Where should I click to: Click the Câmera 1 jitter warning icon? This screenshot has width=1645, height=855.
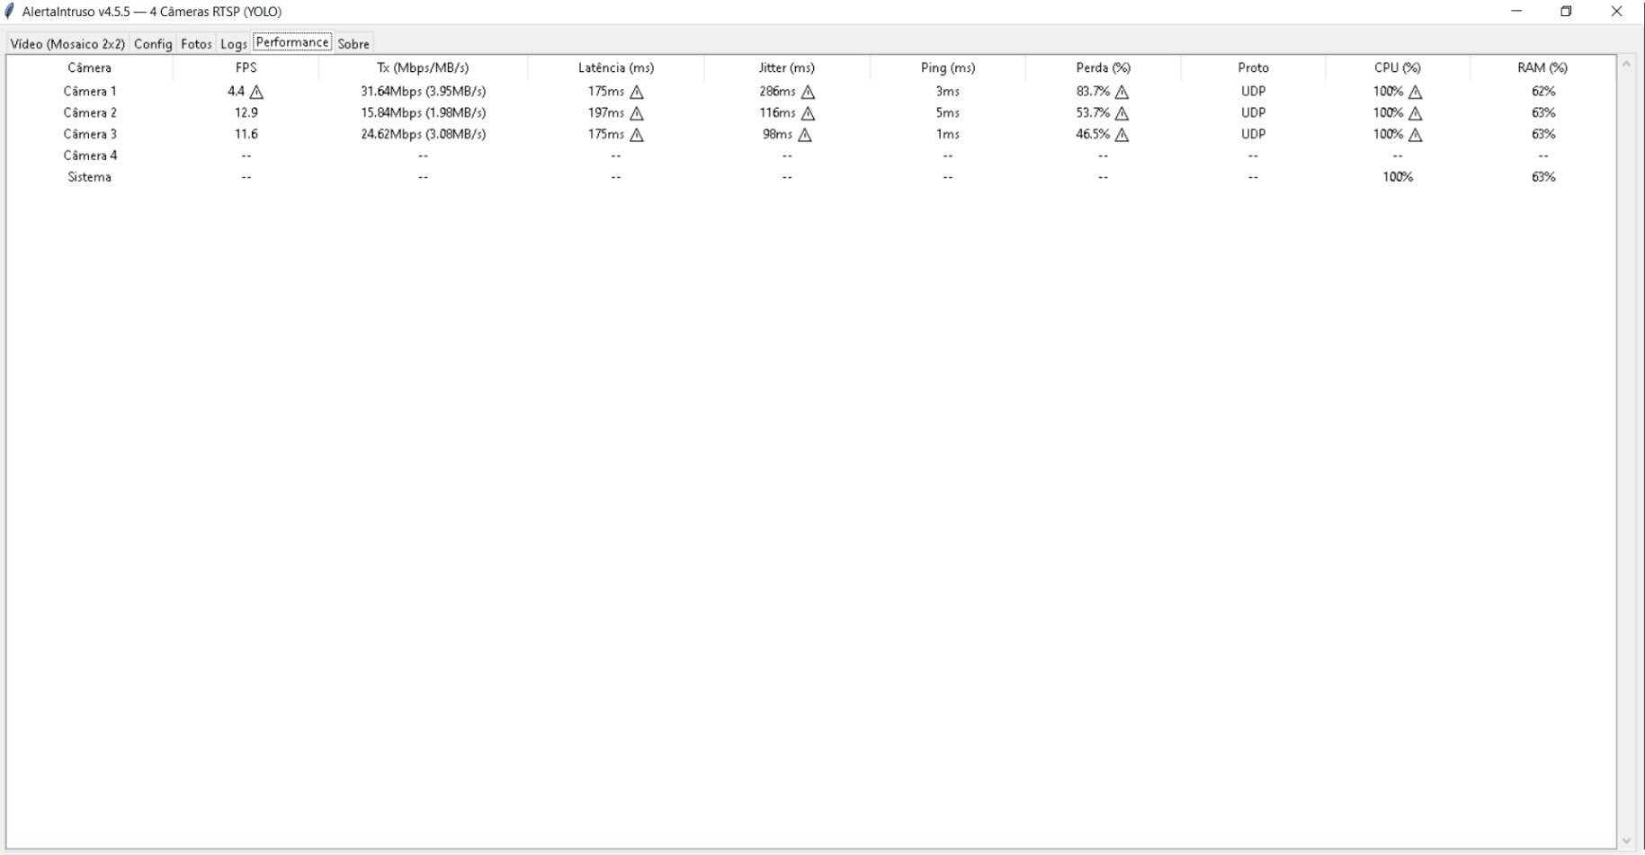tap(808, 92)
